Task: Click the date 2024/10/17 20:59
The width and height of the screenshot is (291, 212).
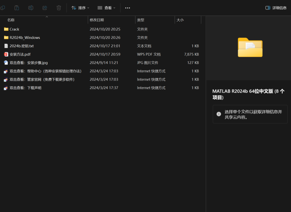Action: [x=105, y=54]
